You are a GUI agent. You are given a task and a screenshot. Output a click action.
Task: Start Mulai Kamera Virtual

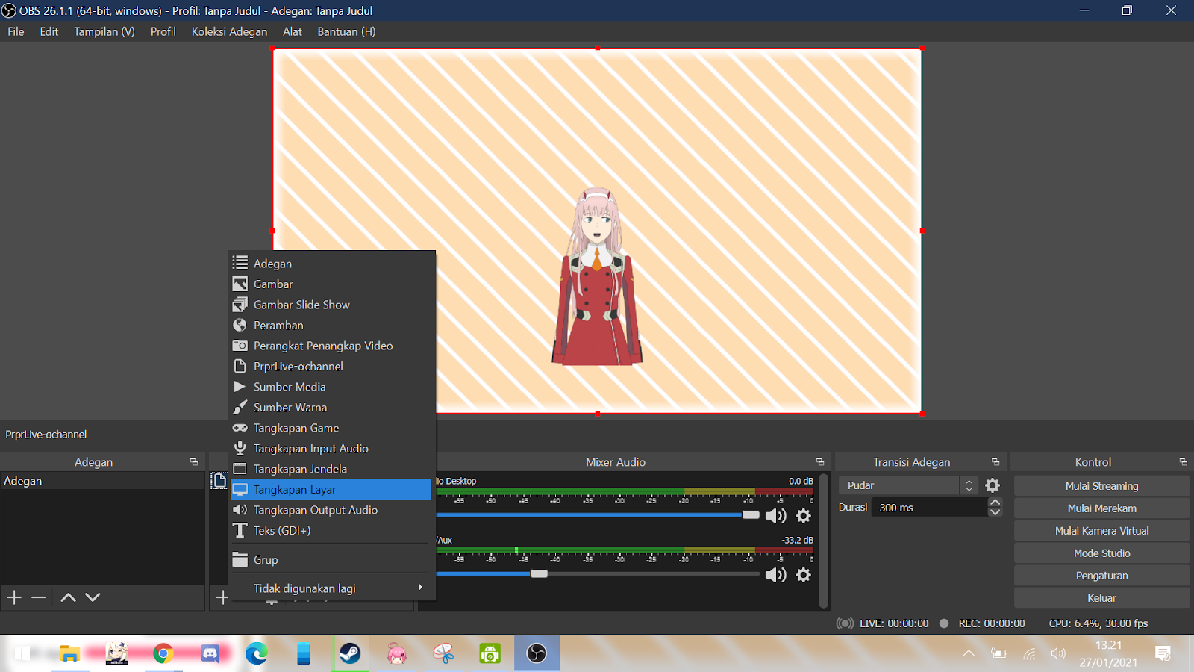coord(1101,531)
